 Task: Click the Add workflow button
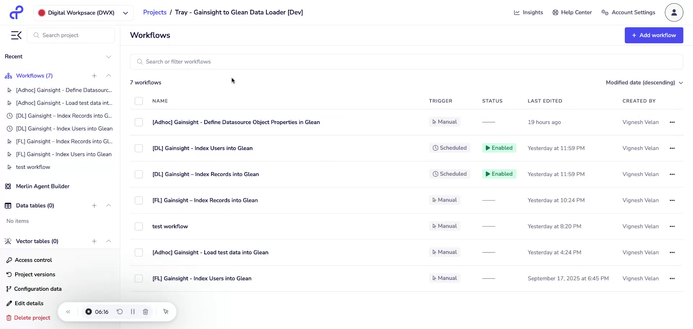click(x=654, y=35)
